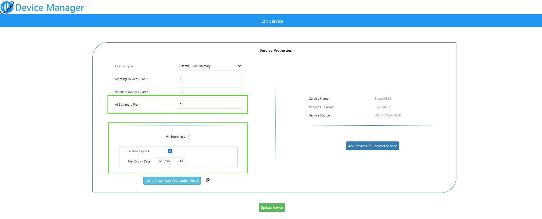Click the AI Summary sparkle icon
542x219 pixels.
point(189,137)
